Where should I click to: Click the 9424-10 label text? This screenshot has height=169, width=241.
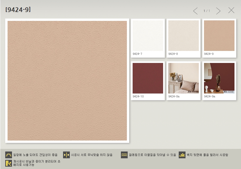click(x=138, y=96)
